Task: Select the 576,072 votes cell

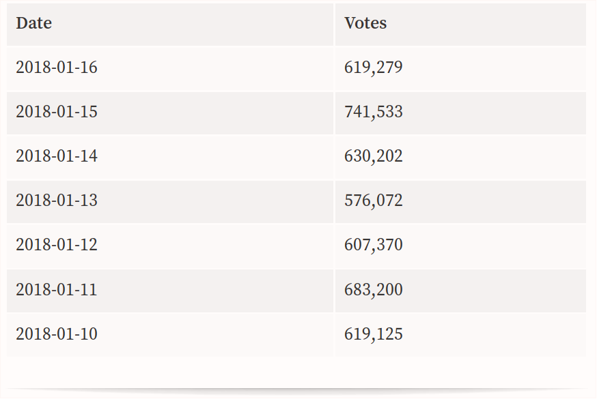Action: 460,202
